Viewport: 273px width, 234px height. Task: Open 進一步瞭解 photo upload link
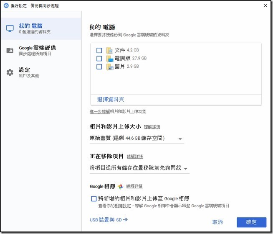[x=100, y=112]
